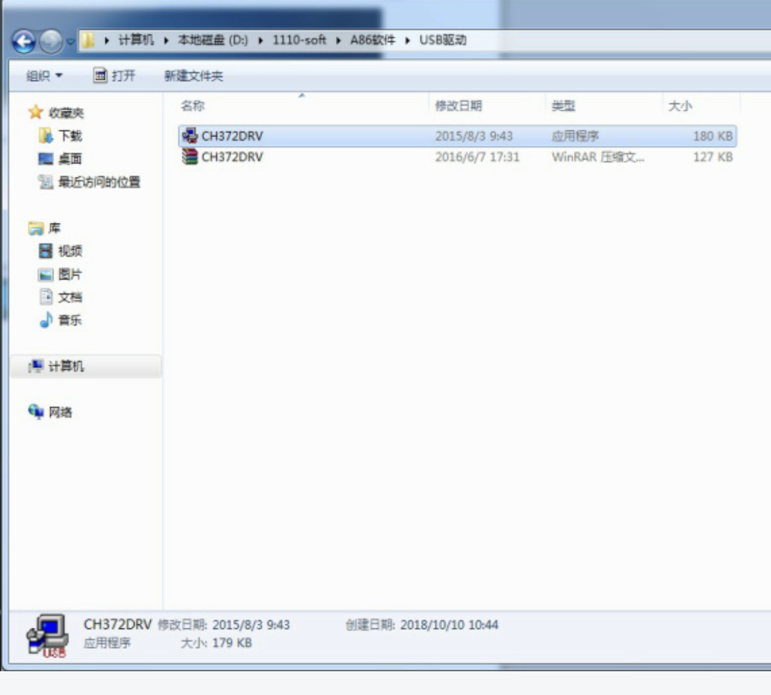
Task: Click the 打开 button's small icon
Action: (x=100, y=75)
